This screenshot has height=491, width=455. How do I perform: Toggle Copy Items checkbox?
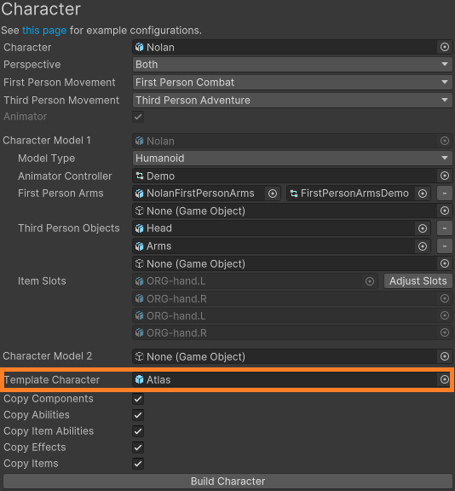tap(138, 464)
